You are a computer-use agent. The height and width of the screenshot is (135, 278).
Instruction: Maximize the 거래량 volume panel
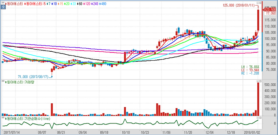tap(260, 81)
